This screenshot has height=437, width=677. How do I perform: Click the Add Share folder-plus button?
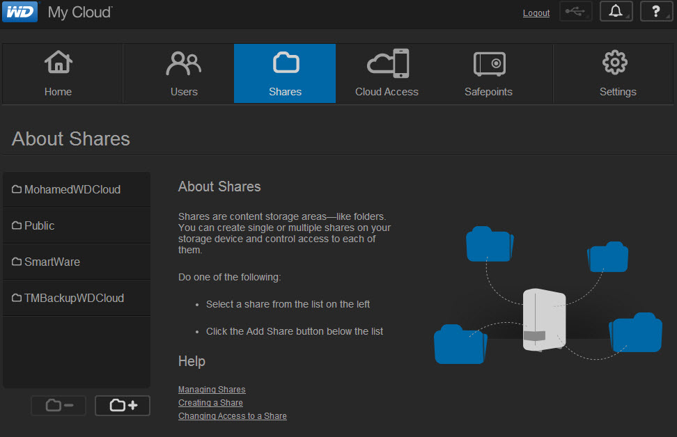[123, 406]
